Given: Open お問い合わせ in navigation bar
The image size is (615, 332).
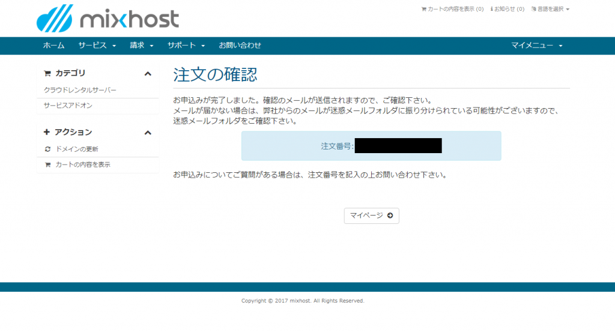Looking at the screenshot, I should click(x=240, y=46).
